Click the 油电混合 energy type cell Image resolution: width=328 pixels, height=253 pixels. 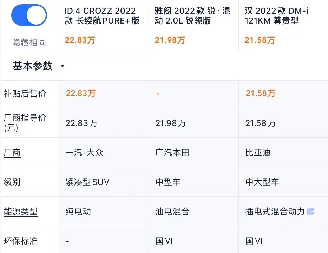pos(172,212)
